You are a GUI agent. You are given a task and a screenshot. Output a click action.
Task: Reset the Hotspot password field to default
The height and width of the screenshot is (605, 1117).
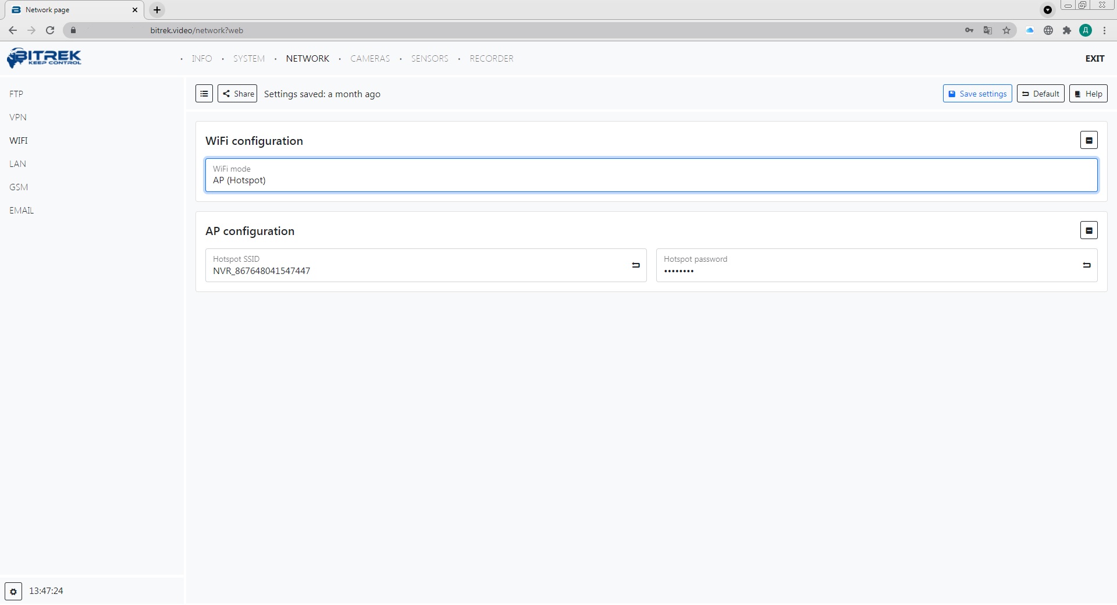(1086, 265)
